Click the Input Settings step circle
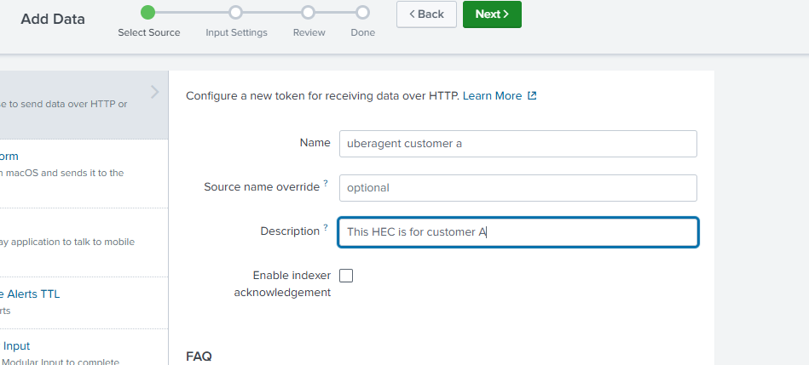 236,12
